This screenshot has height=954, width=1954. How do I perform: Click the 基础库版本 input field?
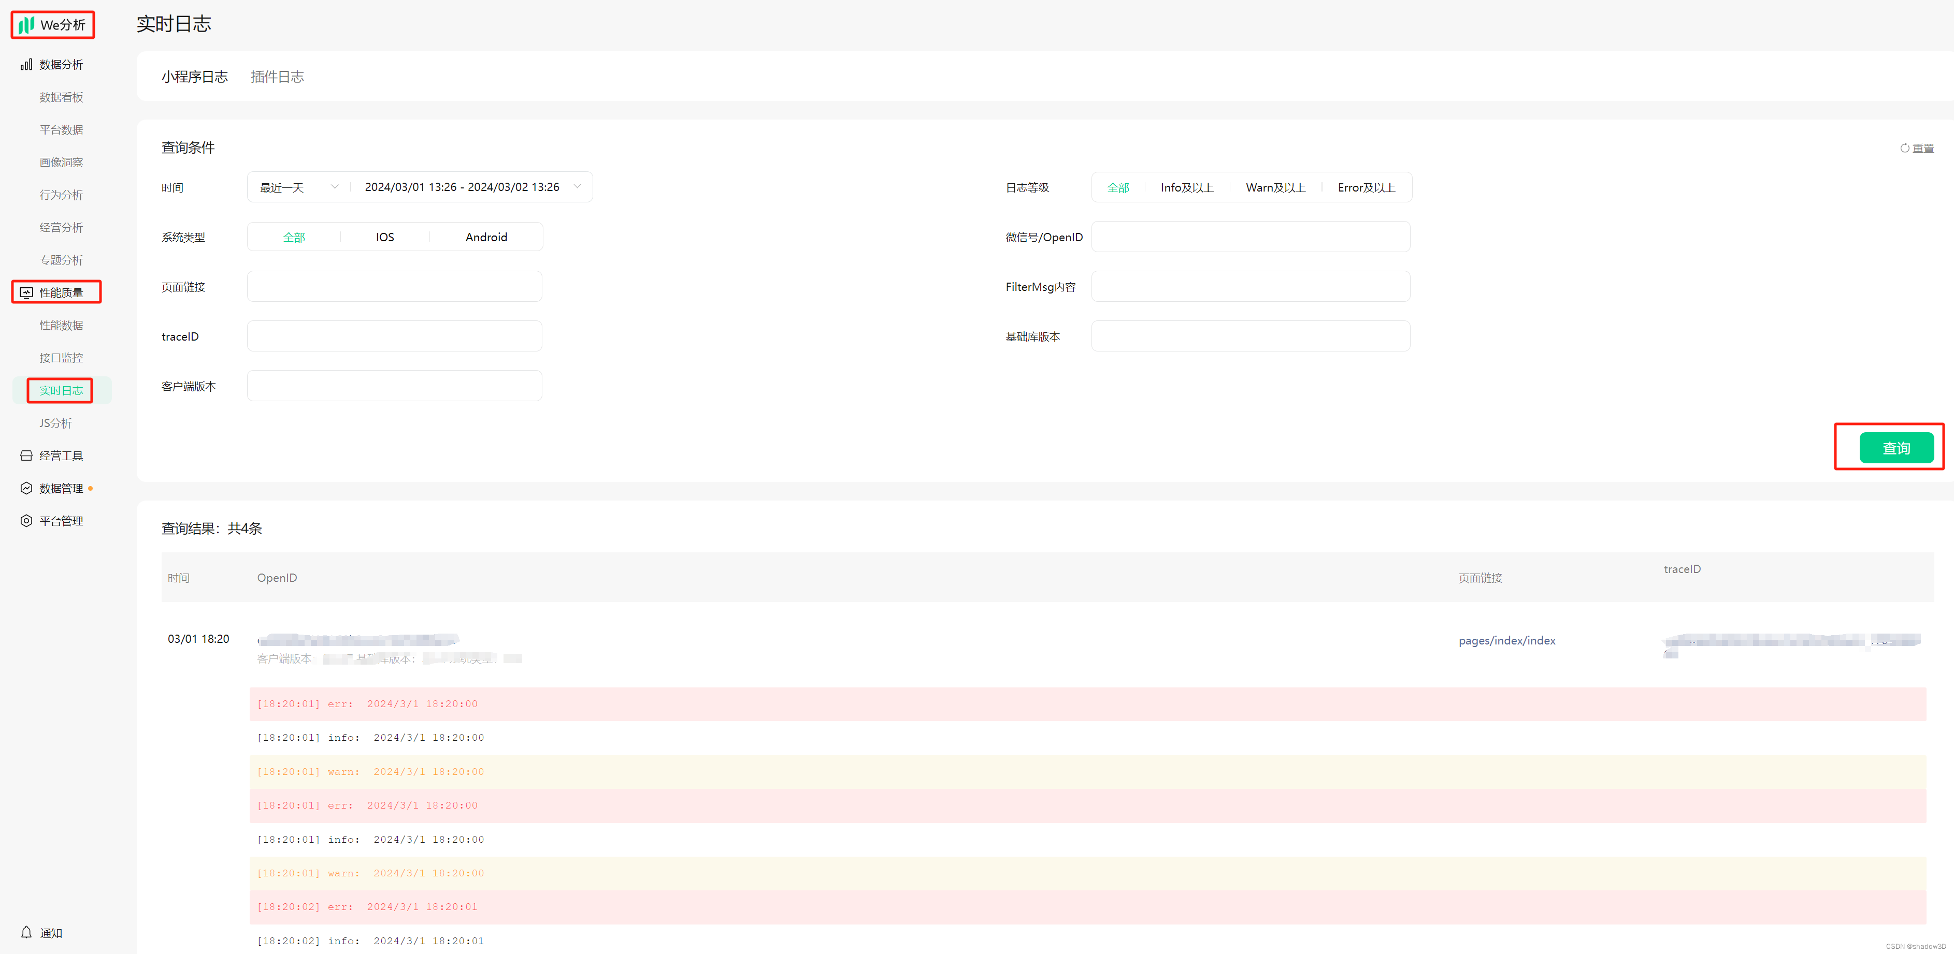(x=1251, y=335)
